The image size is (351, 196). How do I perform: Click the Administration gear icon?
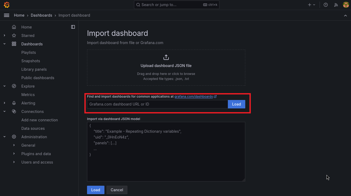14,137
